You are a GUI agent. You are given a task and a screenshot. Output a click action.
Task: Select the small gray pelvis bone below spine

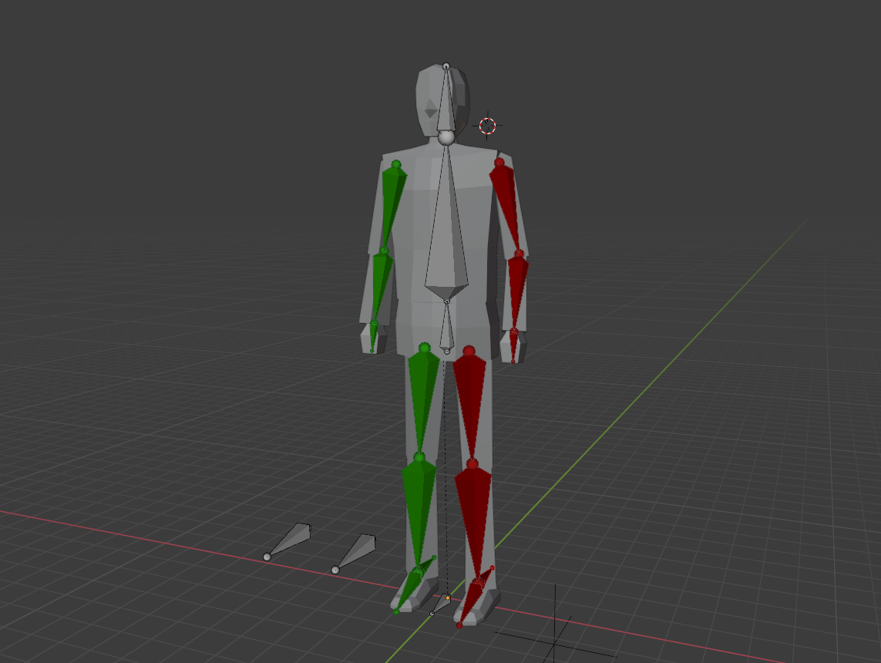click(x=447, y=328)
